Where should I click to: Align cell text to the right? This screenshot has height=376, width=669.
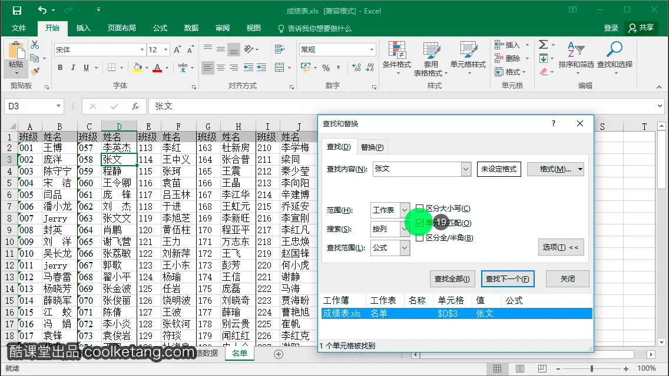234,68
